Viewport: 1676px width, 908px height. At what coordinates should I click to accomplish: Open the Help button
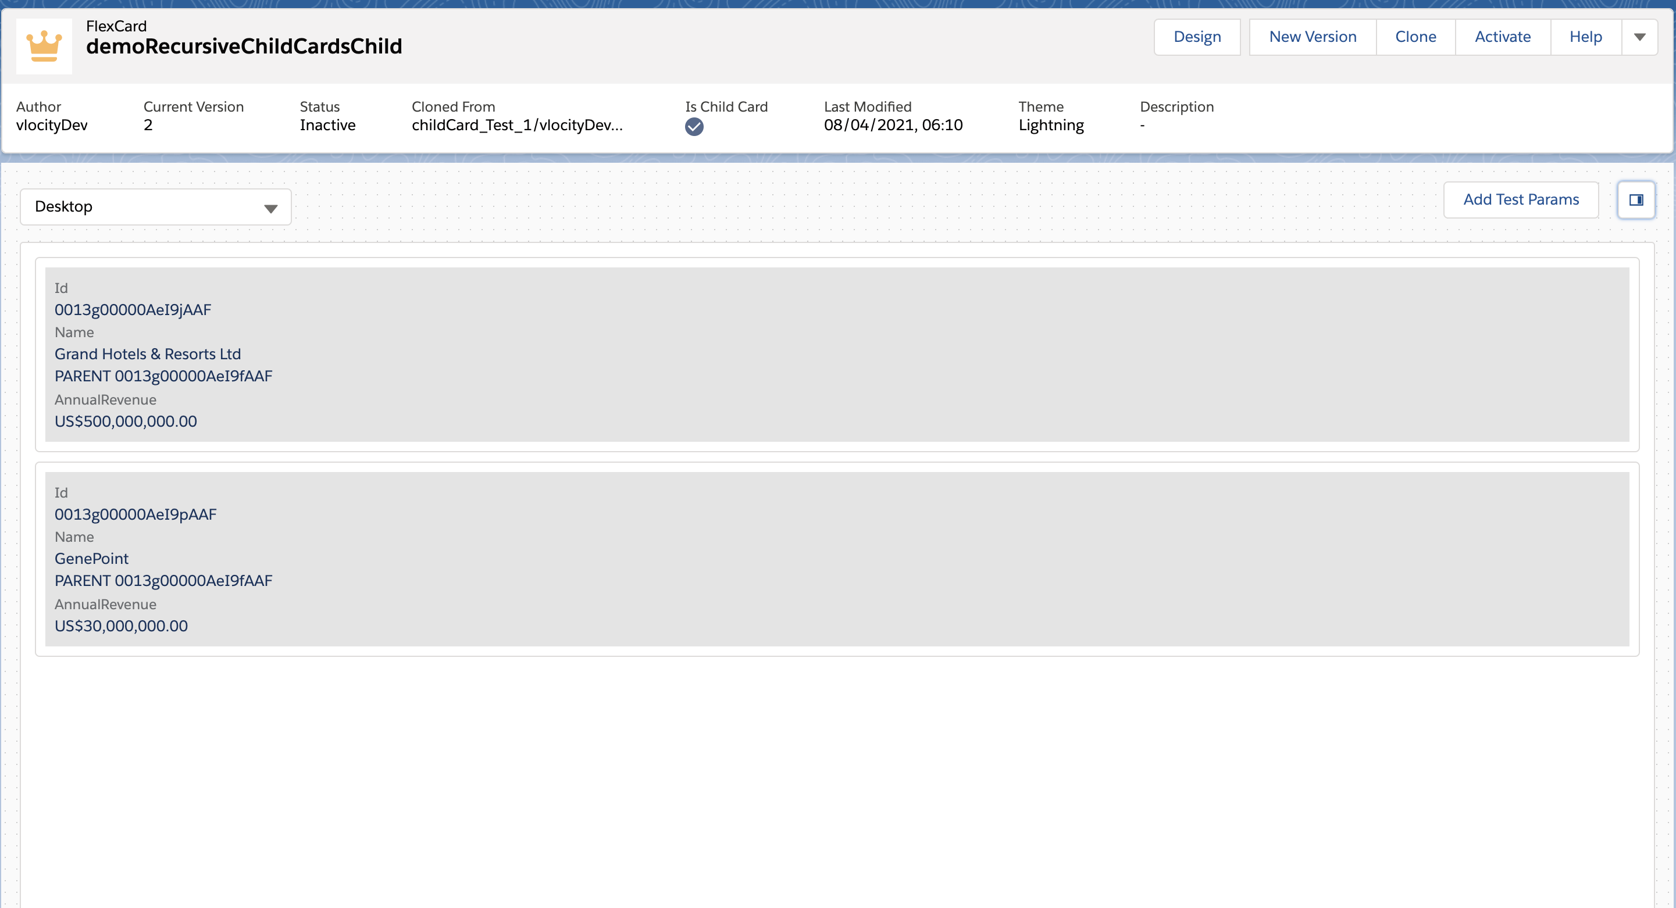pos(1585,37)
